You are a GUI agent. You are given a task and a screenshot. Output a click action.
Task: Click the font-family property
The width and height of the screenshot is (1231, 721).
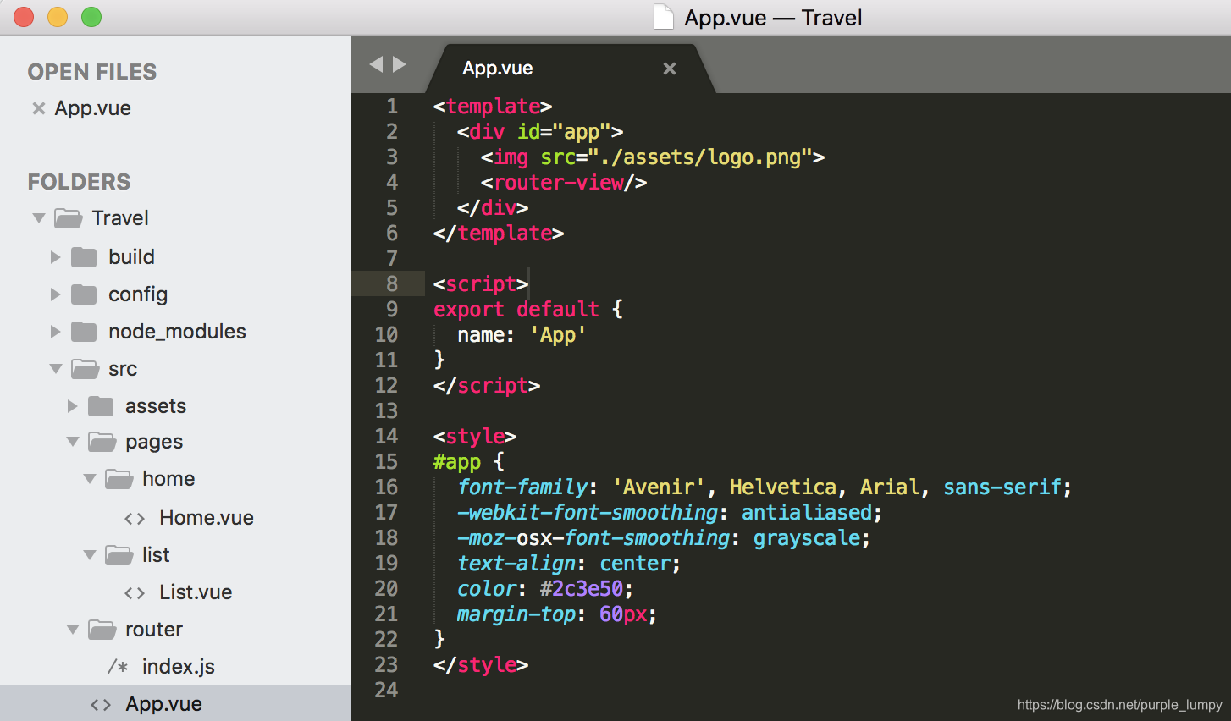pyautogui.click(x=522, y=487)
